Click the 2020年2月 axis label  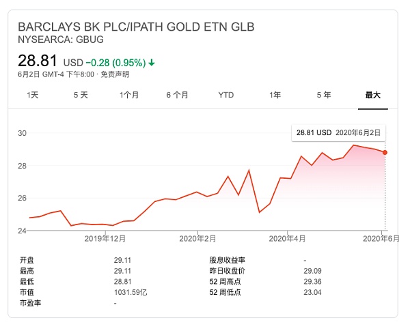197,238
